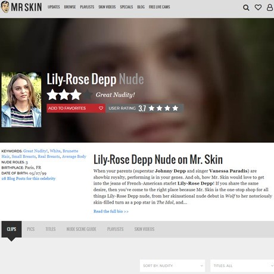This screenshot has height=274, width=274.
Task: Click the Date of Birth 05/27/99 text
Action: pos(24,173)
